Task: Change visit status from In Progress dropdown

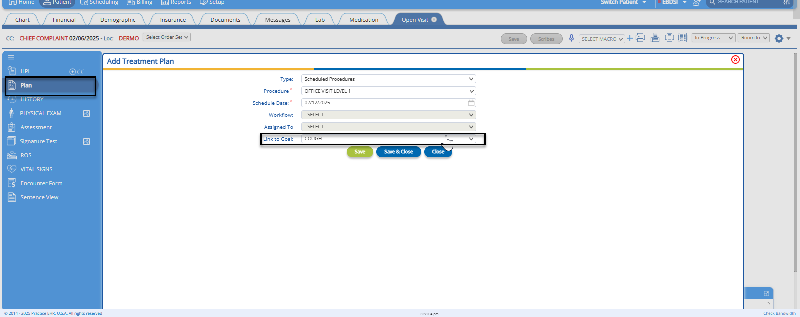Action: point(713,38)
